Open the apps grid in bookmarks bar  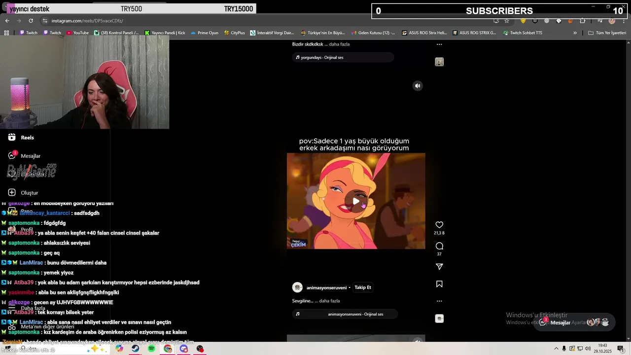pos(6,33)
